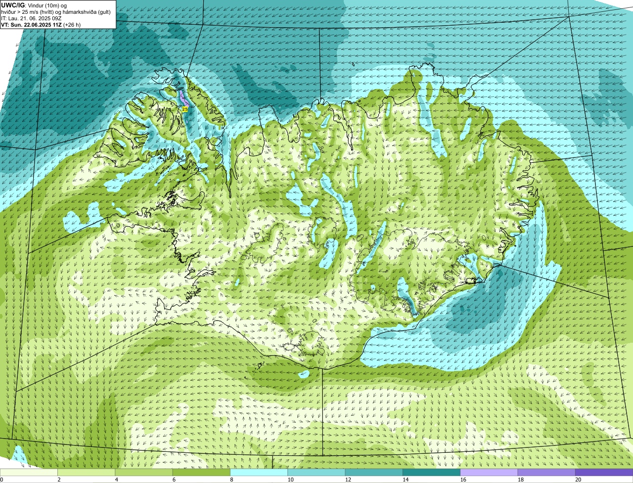This screenshot has height=483, width=633.
Task: Click the 12–14 m/s teal legend swatch
Action: (x=374, y=472)
